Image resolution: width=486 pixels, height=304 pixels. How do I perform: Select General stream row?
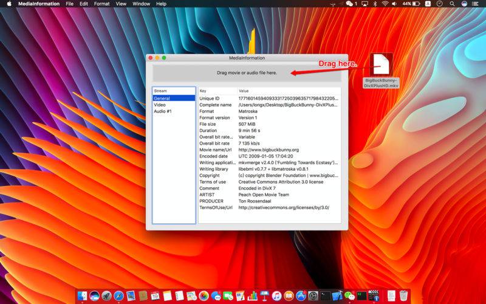click(x=174, y=98)
